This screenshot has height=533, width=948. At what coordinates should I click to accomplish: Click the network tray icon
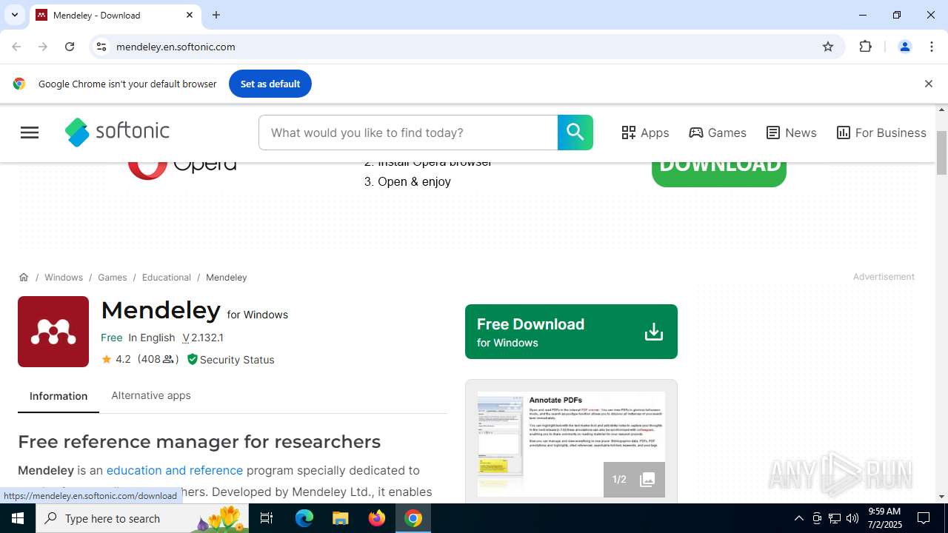tap(835, 518)
